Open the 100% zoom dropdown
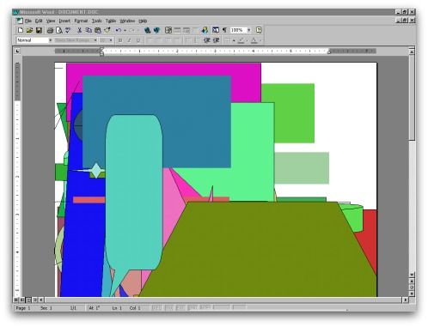Screen dimensions: 428x327 pyautogui.click(x=249, y=30)
